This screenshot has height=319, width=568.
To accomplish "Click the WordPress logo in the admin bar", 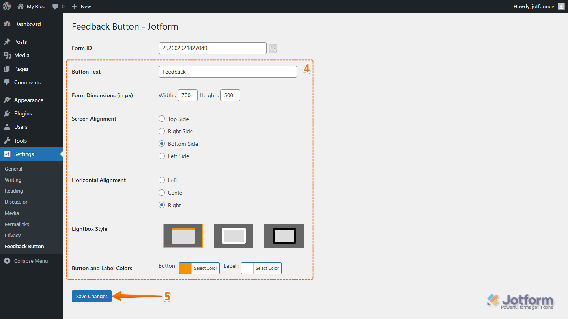I will coord(6,6).
